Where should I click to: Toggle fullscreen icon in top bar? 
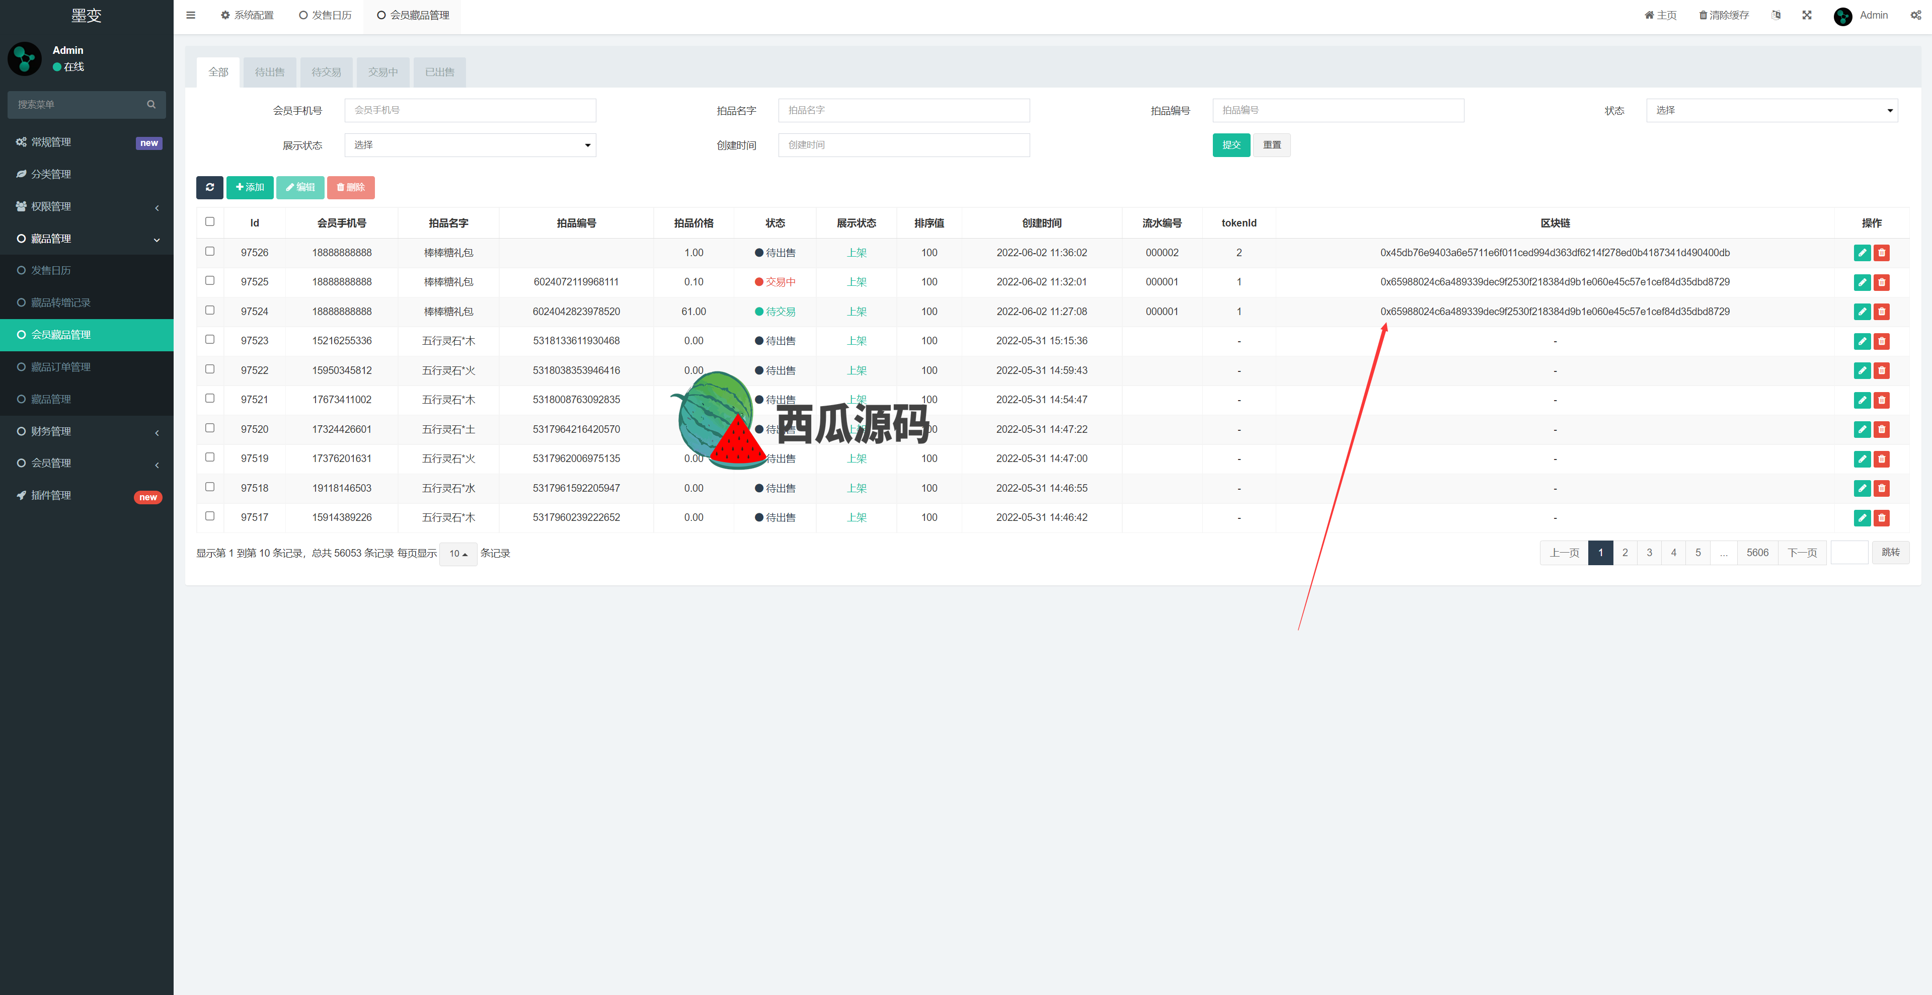click(1807, 15)
